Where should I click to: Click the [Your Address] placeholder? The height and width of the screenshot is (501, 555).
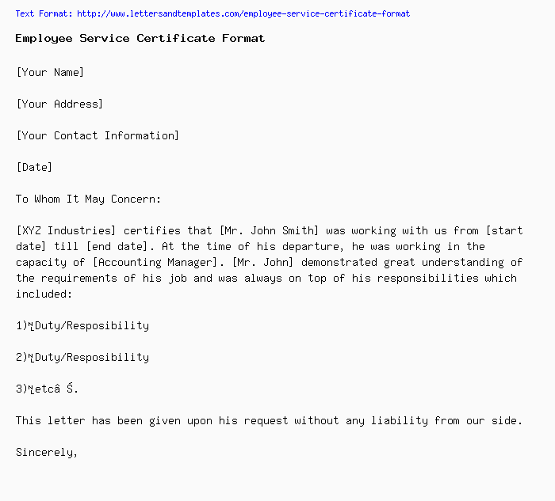click(x=59, y=104)
